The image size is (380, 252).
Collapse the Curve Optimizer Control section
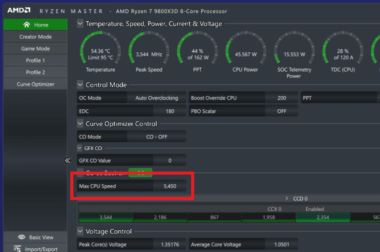click(x=80, y=124)
